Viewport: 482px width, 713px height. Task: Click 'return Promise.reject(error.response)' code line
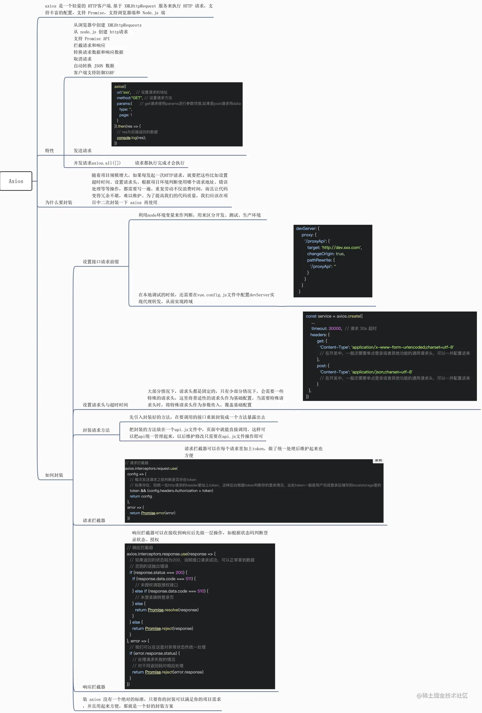click(168, 673)
